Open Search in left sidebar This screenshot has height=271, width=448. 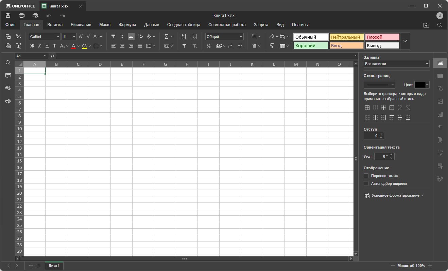click(x=8, y=63)
